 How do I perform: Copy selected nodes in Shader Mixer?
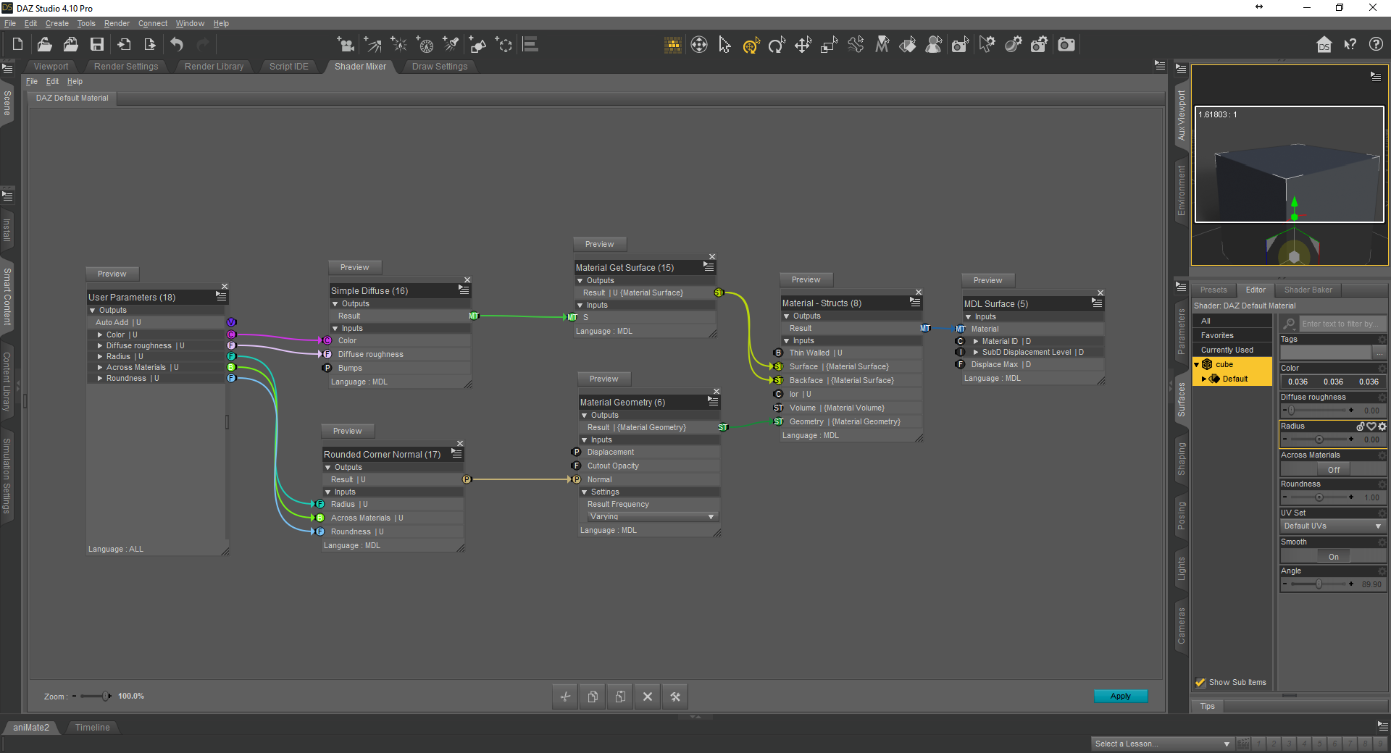point(593,697)
